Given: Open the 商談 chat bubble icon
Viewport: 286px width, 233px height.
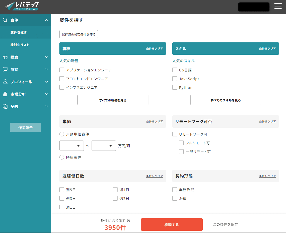Looking at the screenshot, I should point(5,69).
